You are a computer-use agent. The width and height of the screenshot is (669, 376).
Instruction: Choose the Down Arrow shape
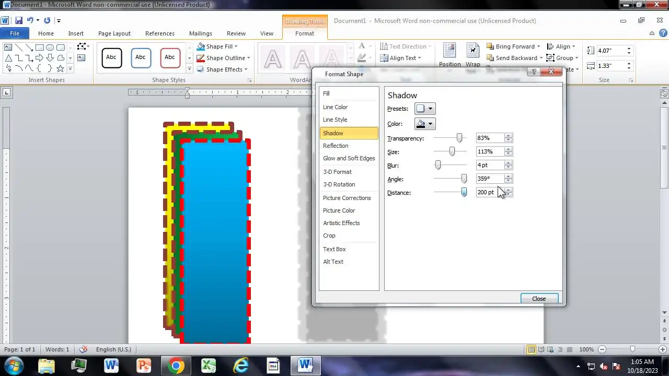(x=50, y=58)
